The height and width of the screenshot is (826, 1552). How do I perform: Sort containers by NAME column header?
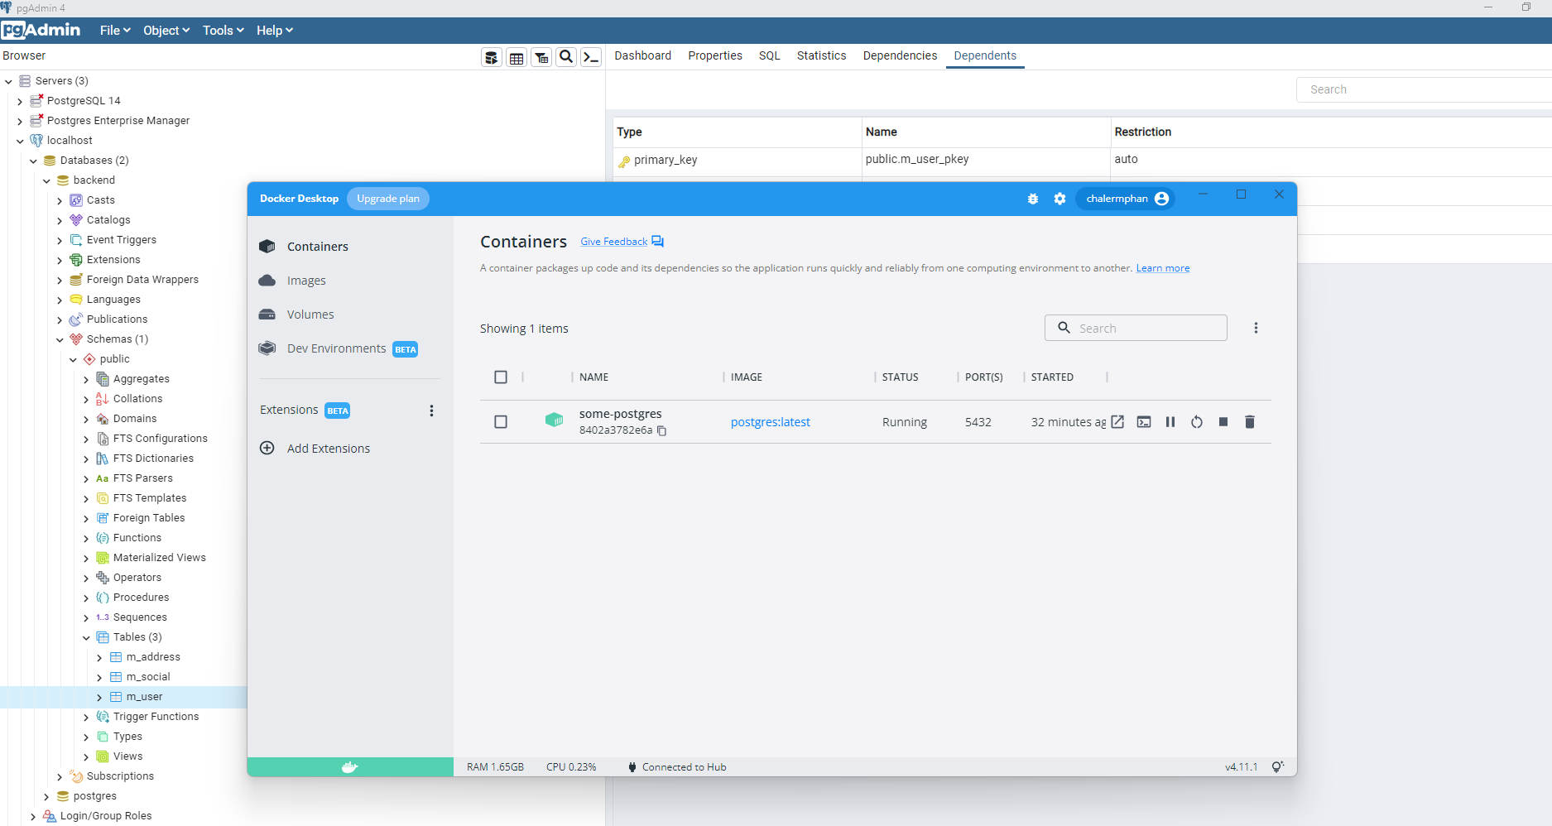(x=593, y=377)
